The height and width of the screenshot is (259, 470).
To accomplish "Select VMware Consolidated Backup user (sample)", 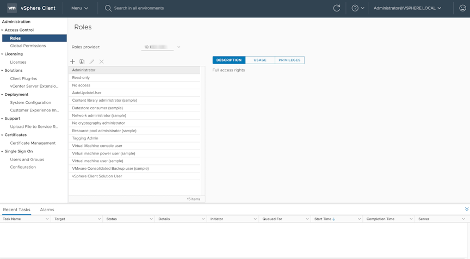I will (134, 169).
